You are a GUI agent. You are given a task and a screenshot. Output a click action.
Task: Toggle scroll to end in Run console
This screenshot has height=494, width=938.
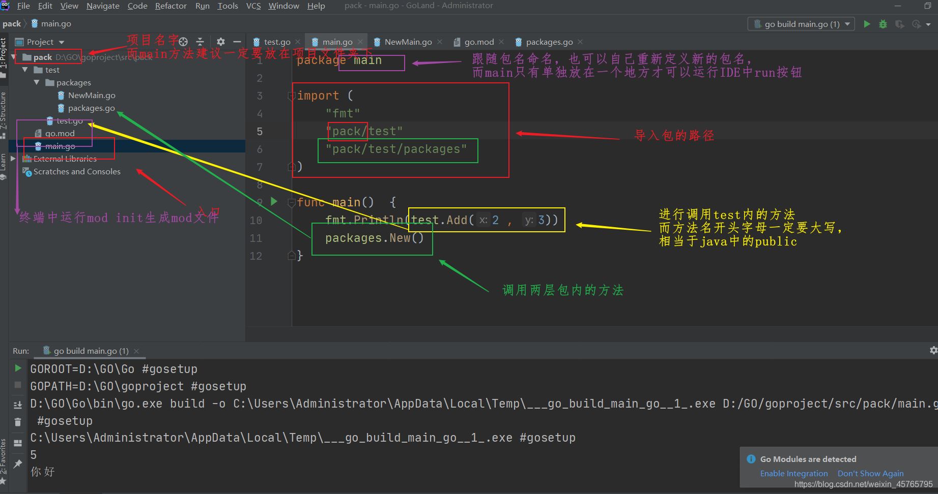[18, 405]
